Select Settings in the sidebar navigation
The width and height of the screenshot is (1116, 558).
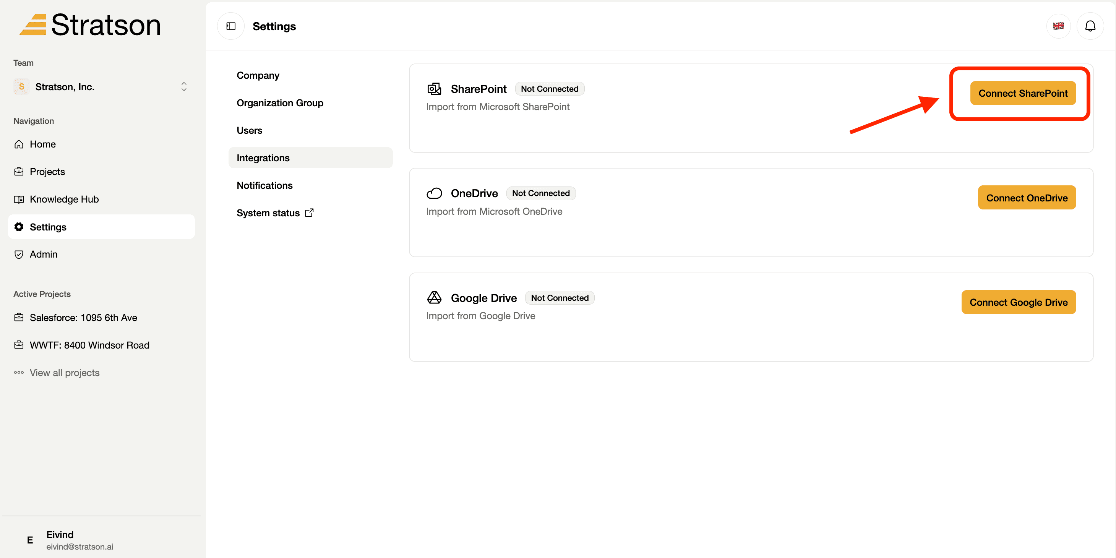point(101,227)
